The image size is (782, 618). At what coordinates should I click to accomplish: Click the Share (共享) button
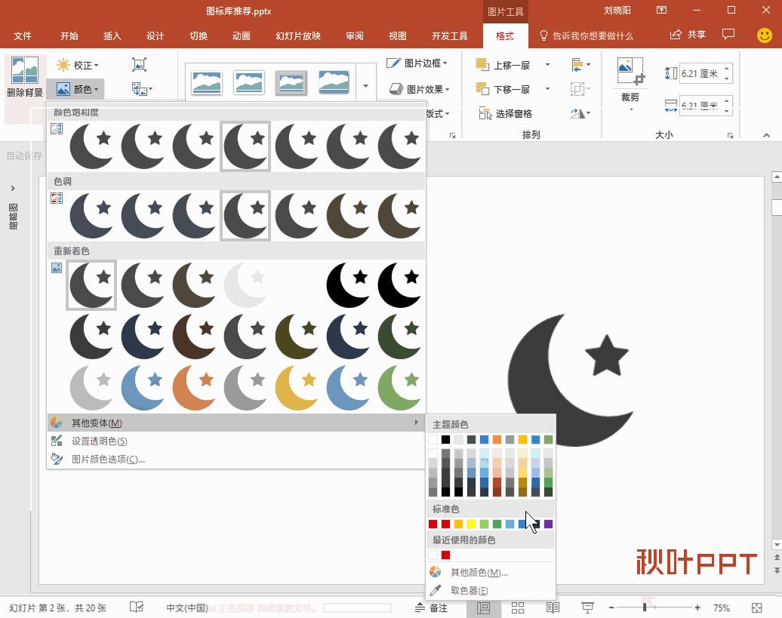(688, 35)
